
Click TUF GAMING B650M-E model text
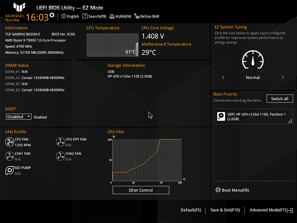(x=23, y=34)
